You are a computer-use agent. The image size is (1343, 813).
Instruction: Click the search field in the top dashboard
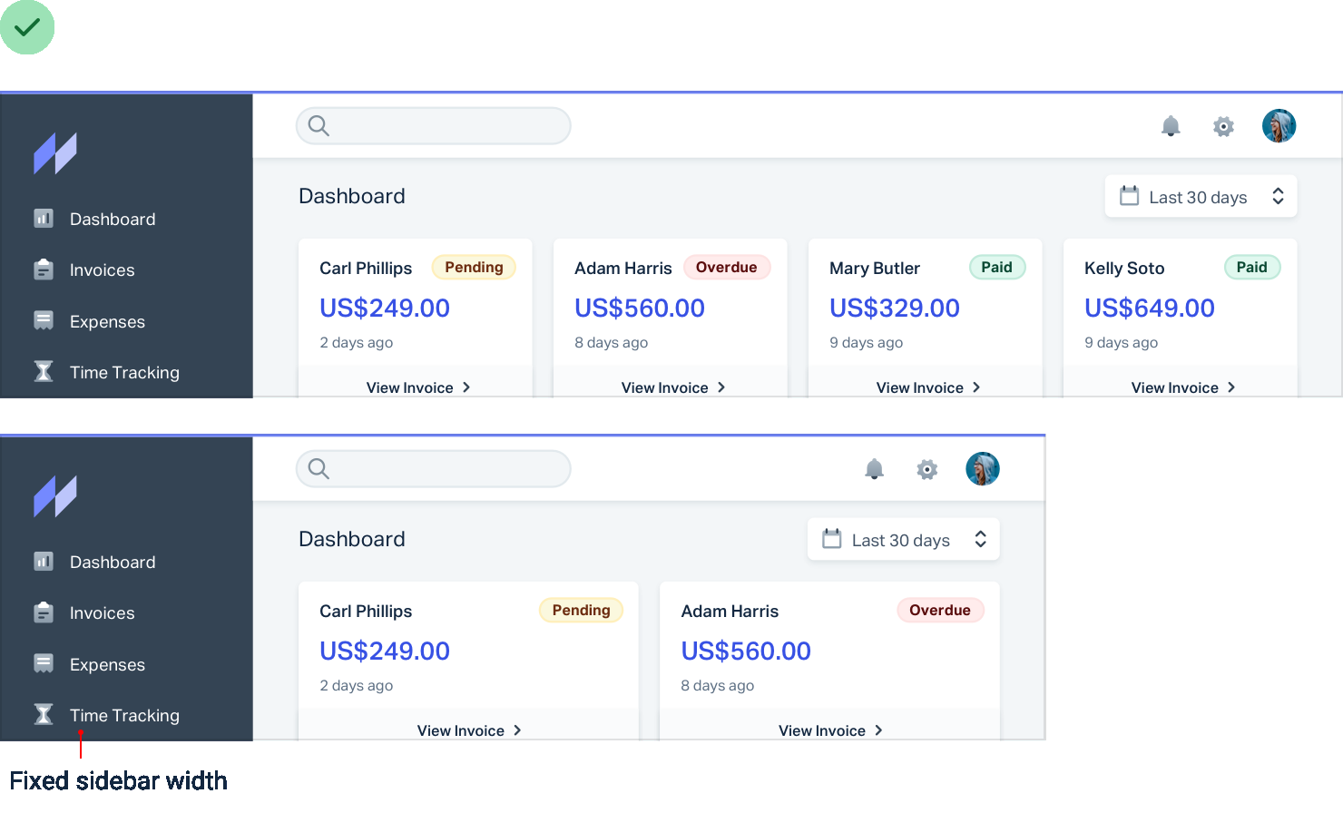pos(434,126)
